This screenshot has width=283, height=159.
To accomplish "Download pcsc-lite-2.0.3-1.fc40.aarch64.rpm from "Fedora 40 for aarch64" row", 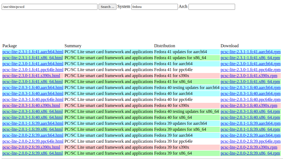I will click(251, 94).
